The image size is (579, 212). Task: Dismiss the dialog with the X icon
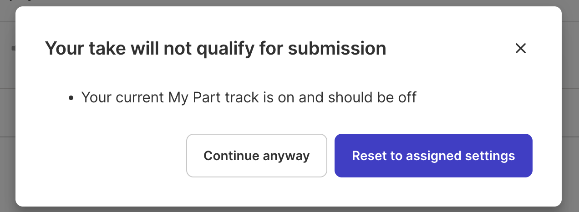pyautogui.click(x=520, y=49)
